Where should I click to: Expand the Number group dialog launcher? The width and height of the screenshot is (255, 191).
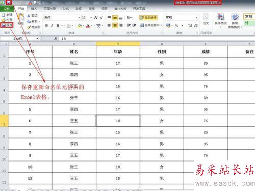coord(197,33)
